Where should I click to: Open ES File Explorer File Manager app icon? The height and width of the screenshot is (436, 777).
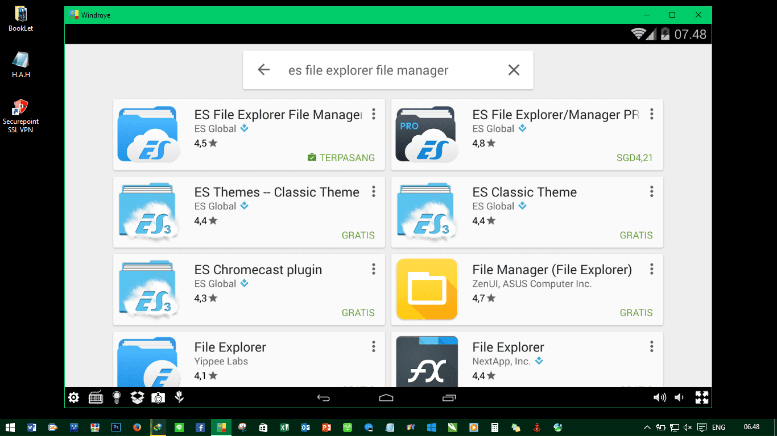[x=149, y=134]
